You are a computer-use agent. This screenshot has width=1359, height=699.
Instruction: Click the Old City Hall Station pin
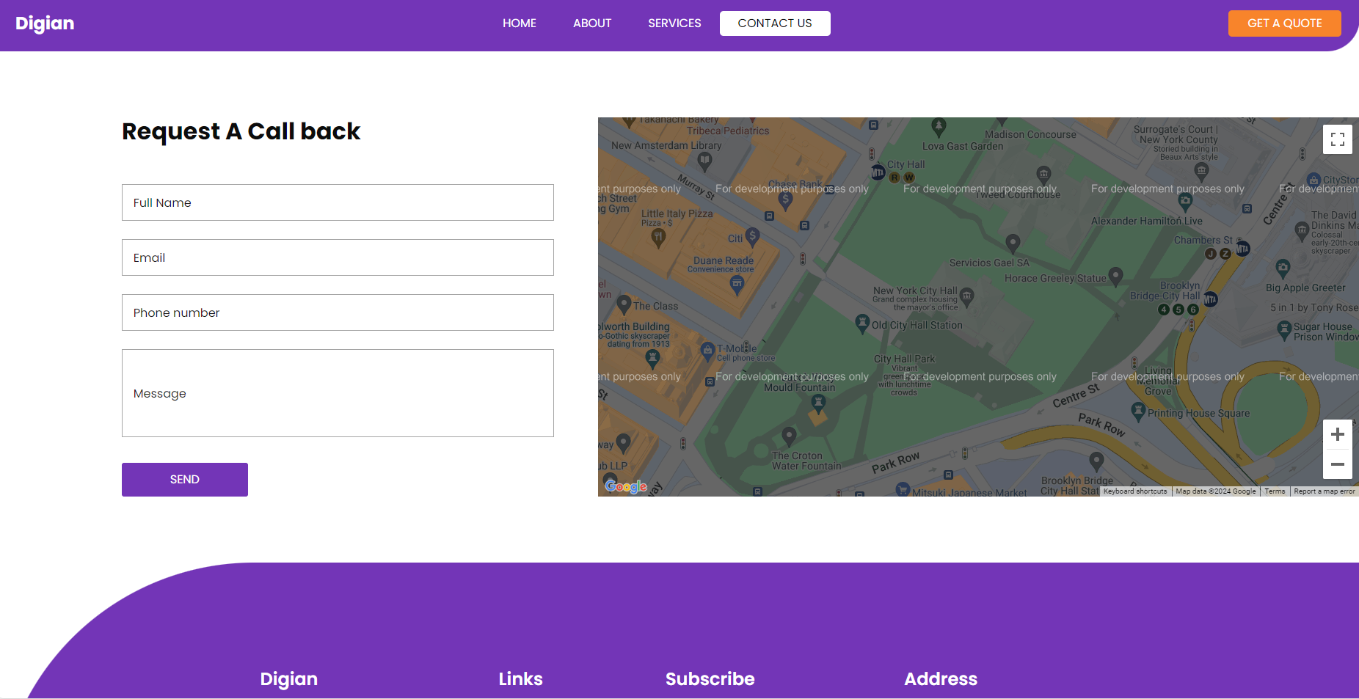(863, 323)
